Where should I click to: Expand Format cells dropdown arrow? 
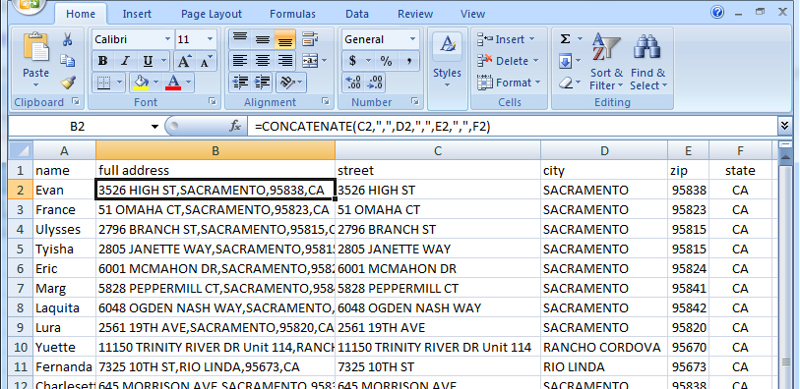pos(536,83)
